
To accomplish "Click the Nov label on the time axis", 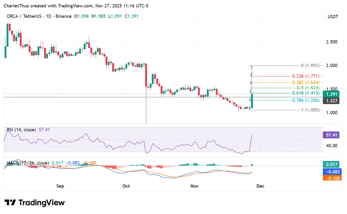I will pyautogui.click(x=194, y=186).
